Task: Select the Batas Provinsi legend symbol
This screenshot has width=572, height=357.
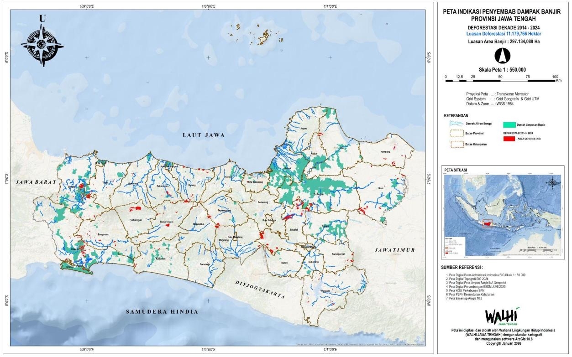Action: pyautogui.click(x=458, y=133)
